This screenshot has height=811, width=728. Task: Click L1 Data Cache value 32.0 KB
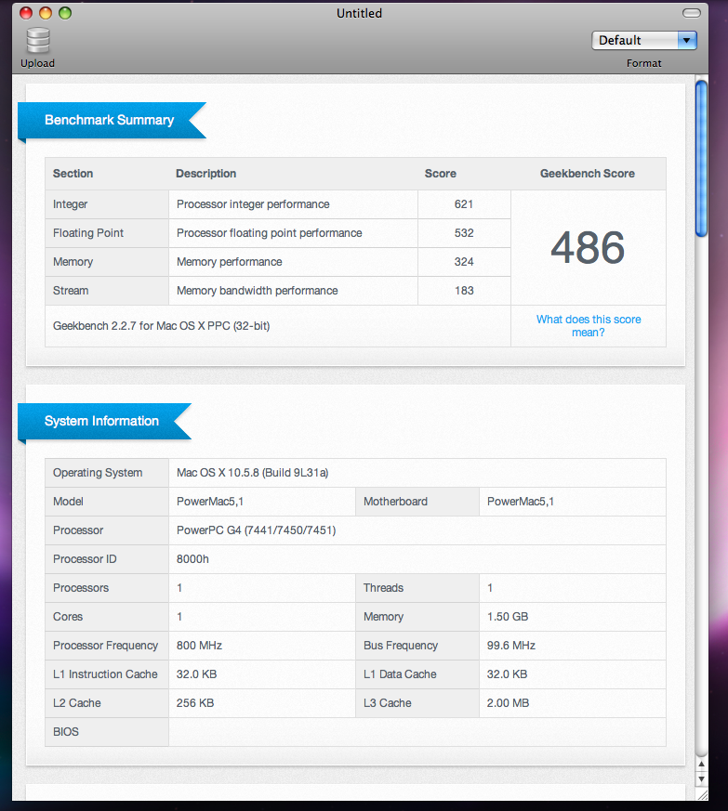(507, 674)
